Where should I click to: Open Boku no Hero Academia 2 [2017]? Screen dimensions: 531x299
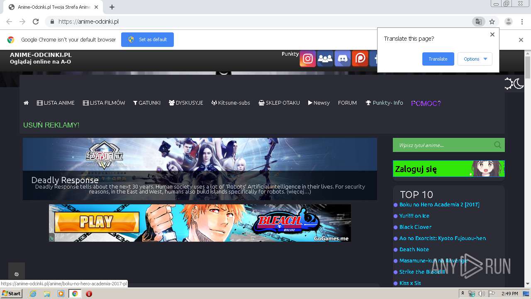click(439, 205)
